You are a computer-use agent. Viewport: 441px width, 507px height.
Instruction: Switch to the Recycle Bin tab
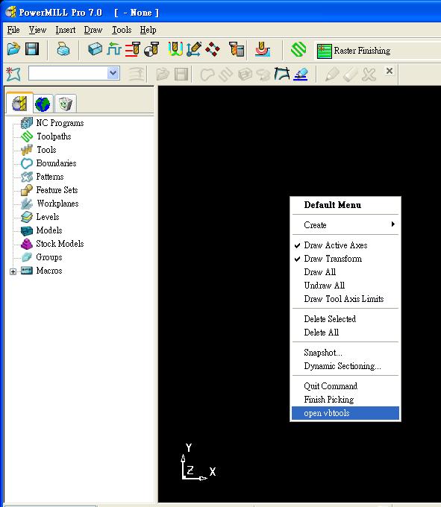66,104
